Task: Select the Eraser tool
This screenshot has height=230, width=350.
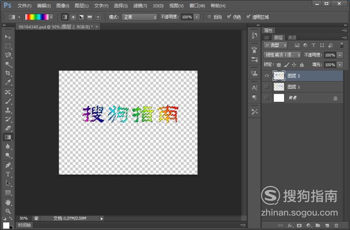Action: 8,128
